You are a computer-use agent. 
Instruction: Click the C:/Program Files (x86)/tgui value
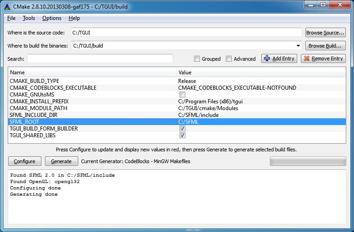click(x=210, y=101)
